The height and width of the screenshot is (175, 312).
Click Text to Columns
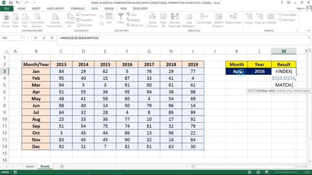(153, 20)
